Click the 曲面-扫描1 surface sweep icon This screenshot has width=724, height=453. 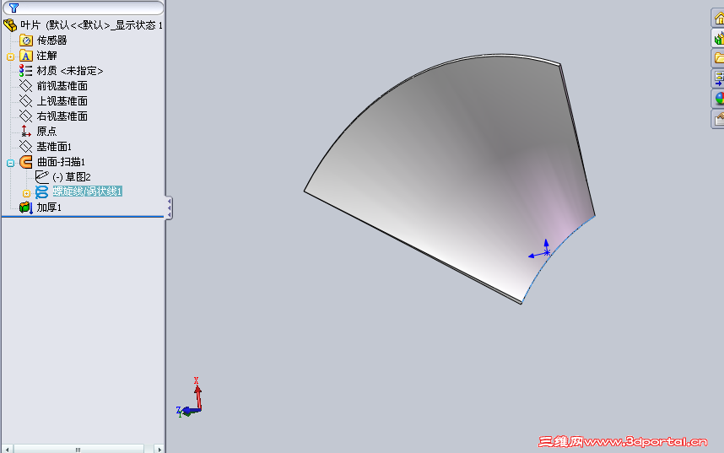(26, 162)
